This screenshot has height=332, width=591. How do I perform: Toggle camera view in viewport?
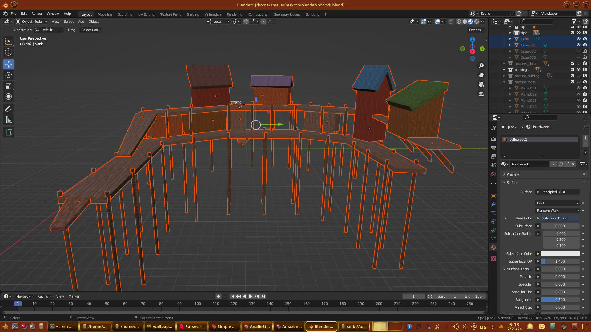[x=481, y=84]
